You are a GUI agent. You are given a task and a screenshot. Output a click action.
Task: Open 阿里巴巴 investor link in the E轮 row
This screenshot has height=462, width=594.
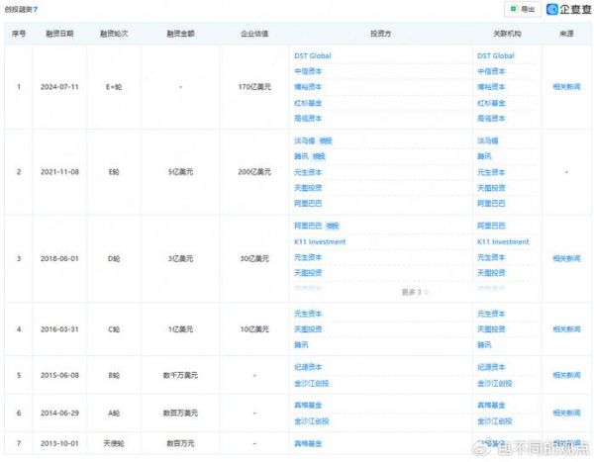click(x=308, y=203)
